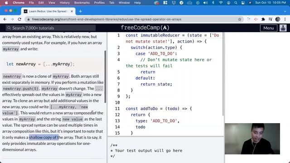Viewport: 290px width, 163px height.
Task: Click 'default:' on line 6
Action: click(x=145, y=78)
